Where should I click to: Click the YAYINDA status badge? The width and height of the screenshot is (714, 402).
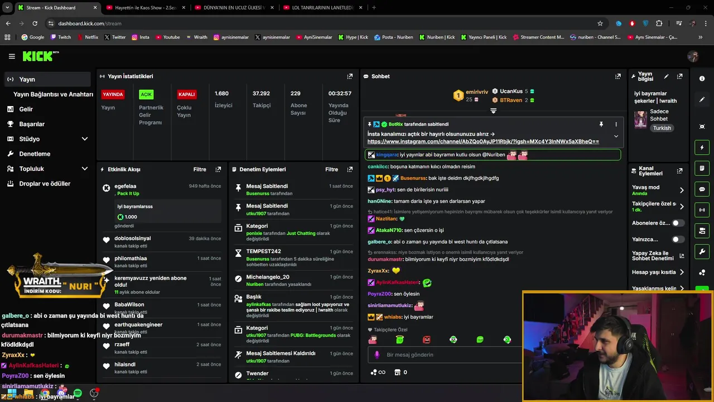113,94
